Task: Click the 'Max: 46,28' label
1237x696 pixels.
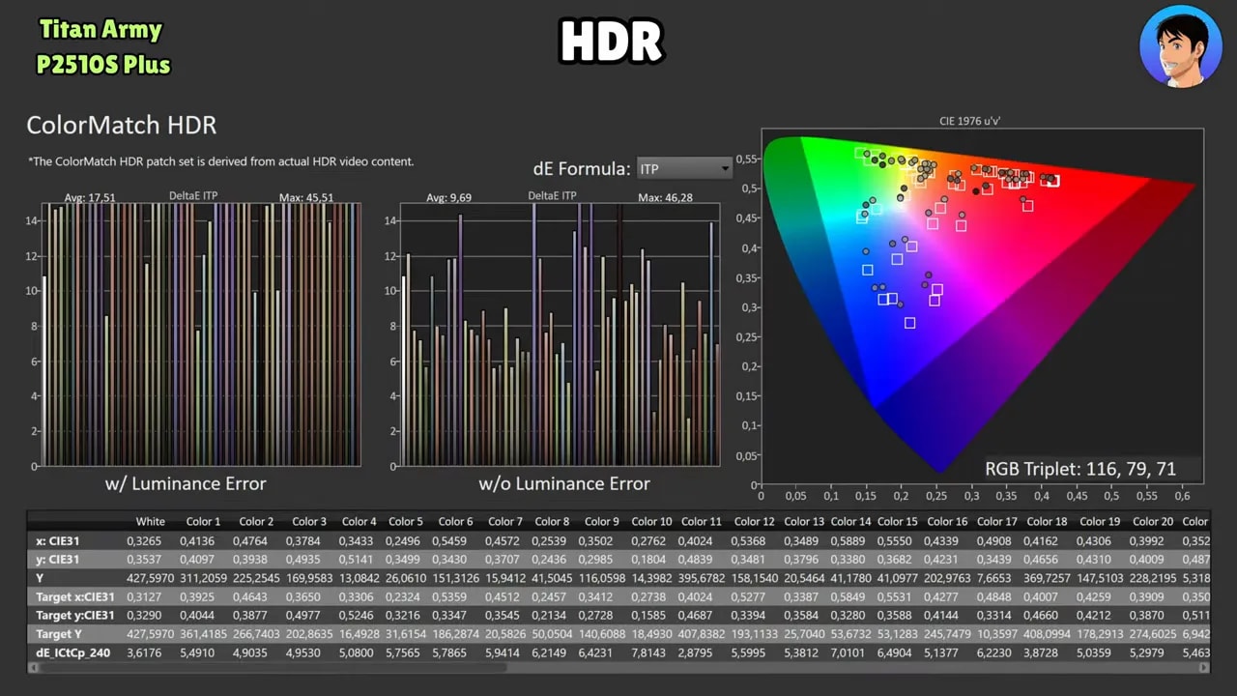Action: click(666, 197)
